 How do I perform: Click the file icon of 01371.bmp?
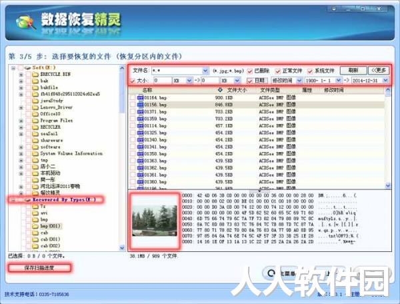[140, 112]
